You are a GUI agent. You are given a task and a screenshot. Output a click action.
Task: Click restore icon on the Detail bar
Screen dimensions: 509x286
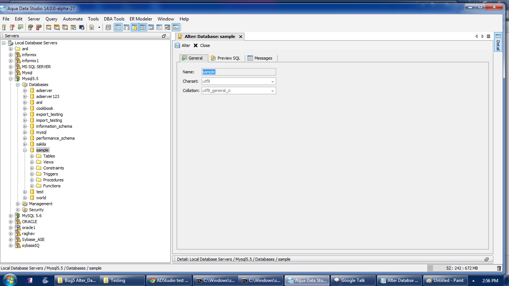point(486,259)
